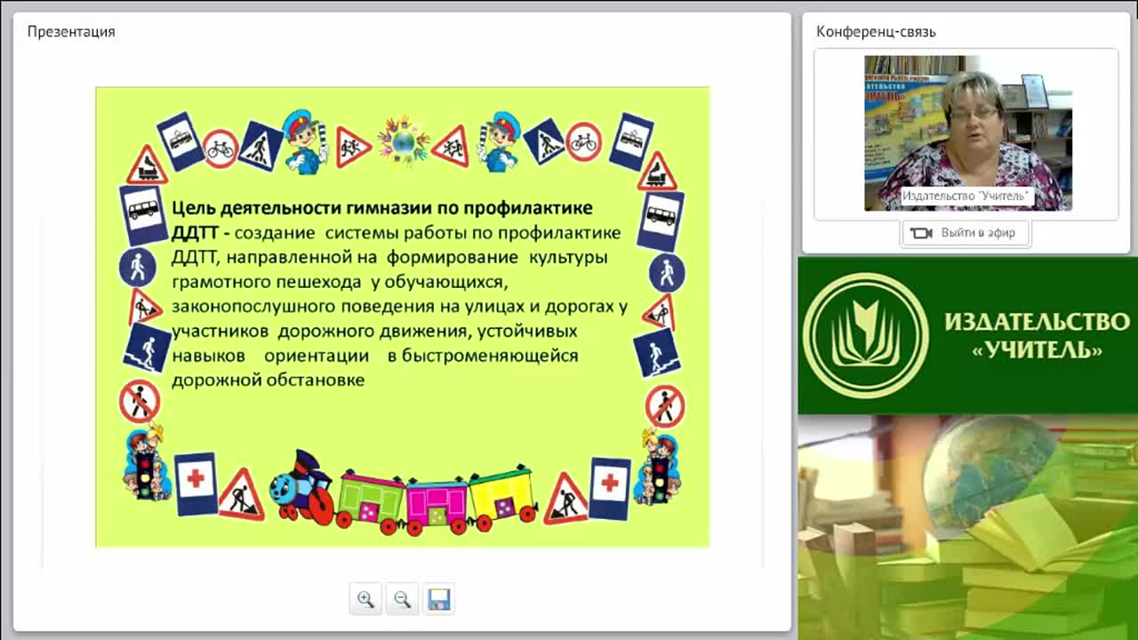Click the toy train picture on slide
The width and height of the screenshot is (1138, 640).
coord(403,492)
